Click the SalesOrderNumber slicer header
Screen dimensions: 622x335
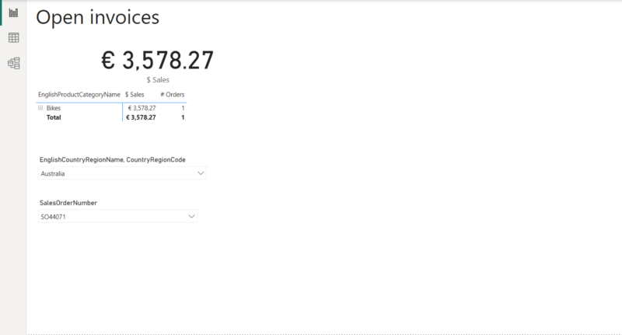coord(68,203)
